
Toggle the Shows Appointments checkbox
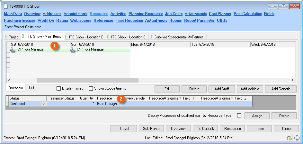pyautogui.click(x=91, y=88)
